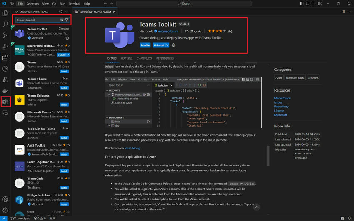Disable the Teams Toolkit extension
This screenshot has height=221, width=354.
145,45
